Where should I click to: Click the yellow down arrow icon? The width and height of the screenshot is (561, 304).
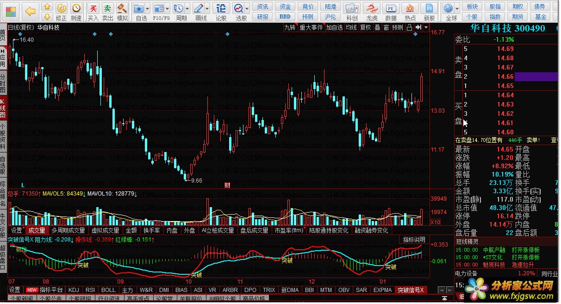(x=47, y=17)
